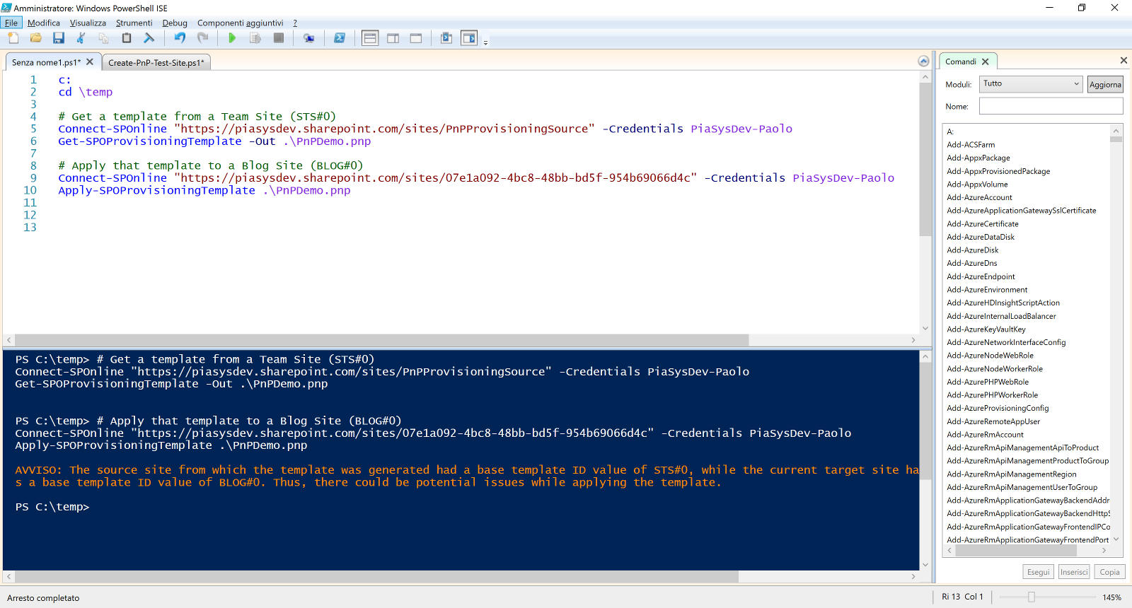Focus the Nome search input field
The width and height of the screenshot is (1132, 608).
[x=1051, y=106]
